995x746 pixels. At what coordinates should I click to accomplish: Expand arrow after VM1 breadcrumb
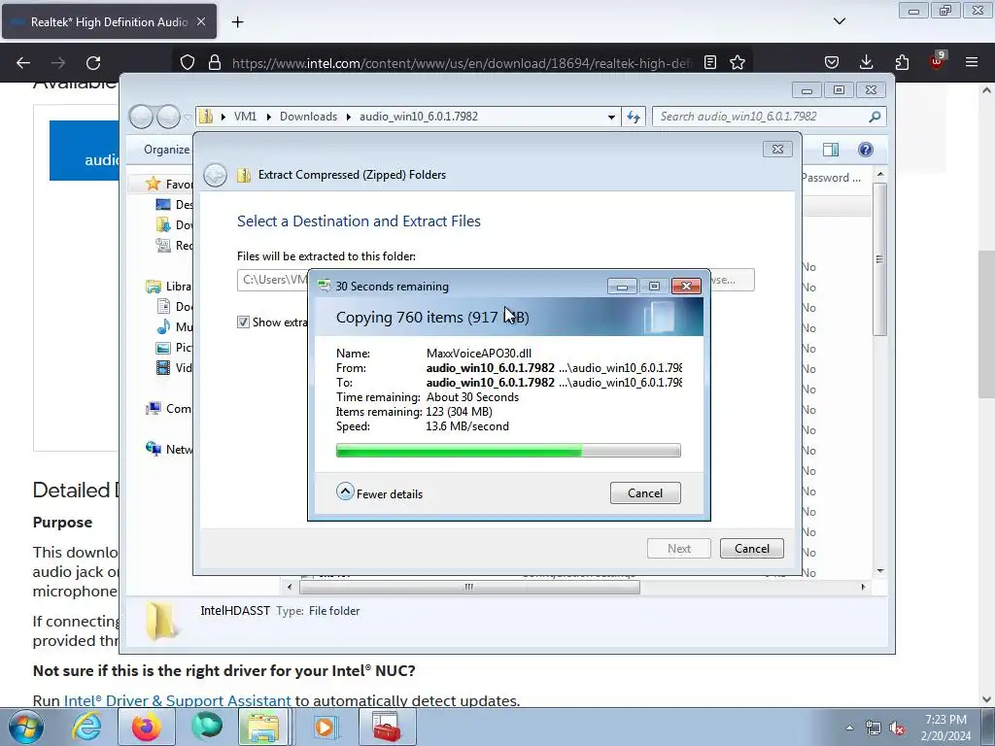tap(268, 117)
